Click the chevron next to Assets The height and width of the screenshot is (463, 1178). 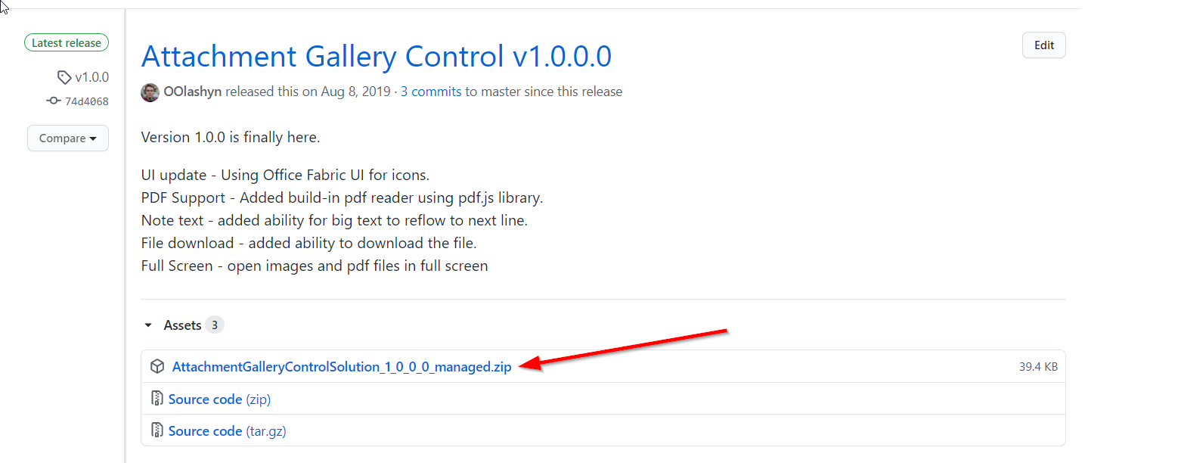click(147, 325)
